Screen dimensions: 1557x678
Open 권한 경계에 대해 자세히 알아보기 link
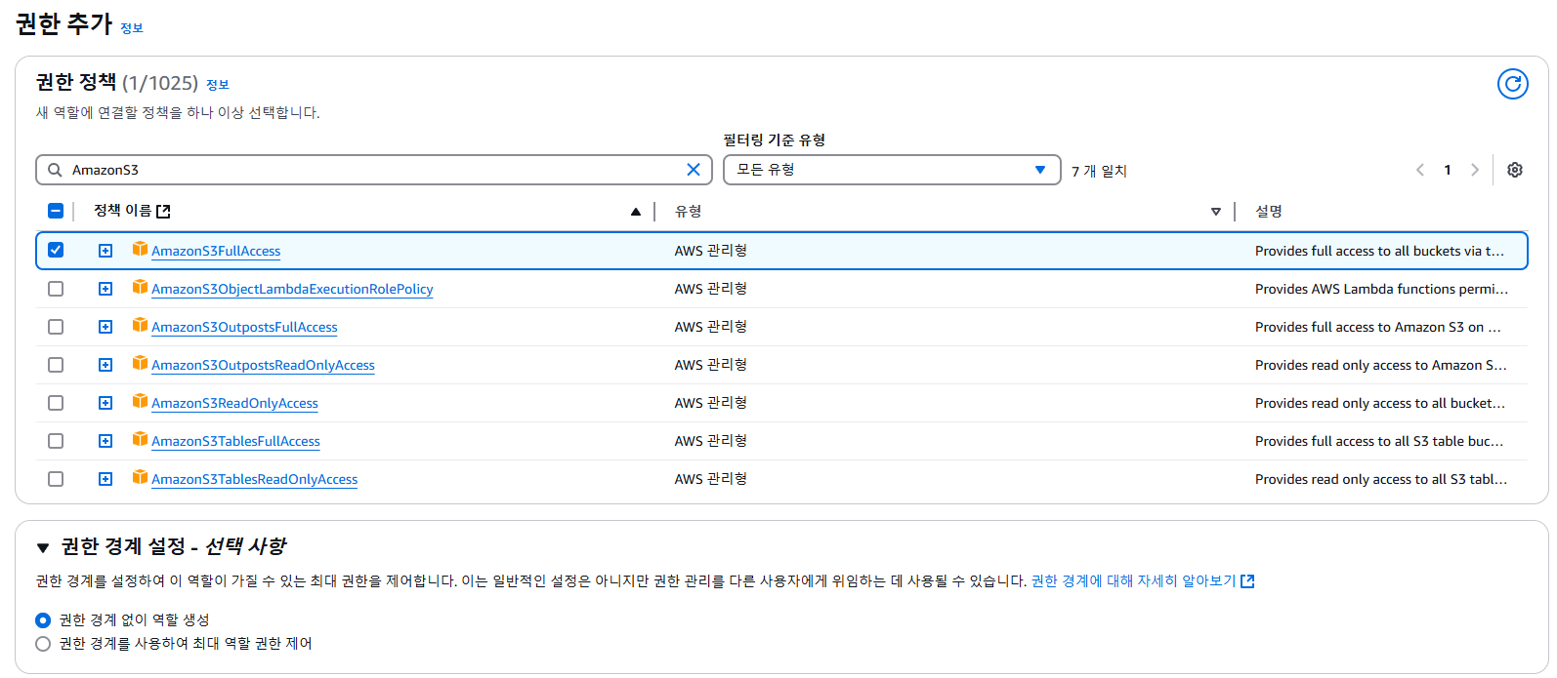pos(1133,580)
